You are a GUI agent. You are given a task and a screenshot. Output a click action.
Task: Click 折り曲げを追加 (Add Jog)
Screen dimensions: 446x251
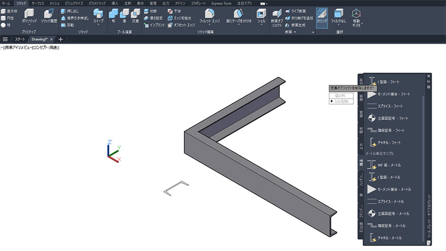[x=299, y=18]
